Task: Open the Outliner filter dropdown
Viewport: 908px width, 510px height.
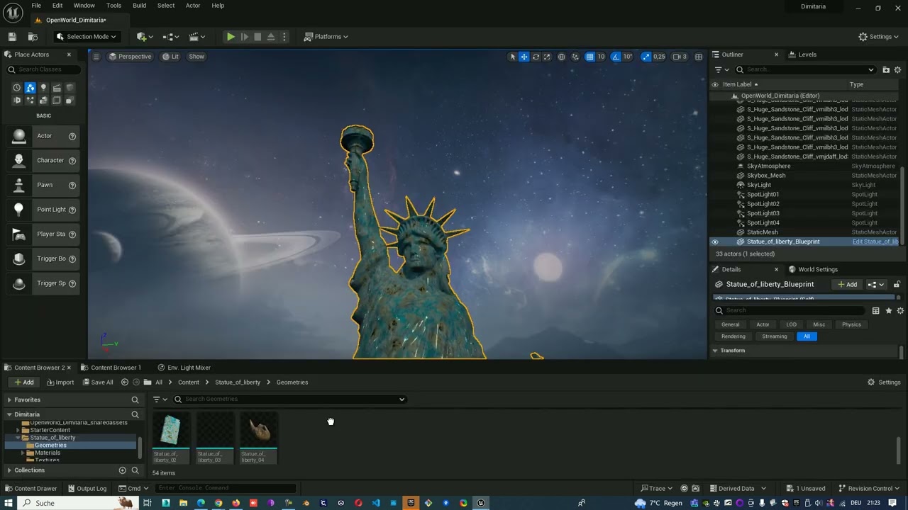Action: click(721, 69)
